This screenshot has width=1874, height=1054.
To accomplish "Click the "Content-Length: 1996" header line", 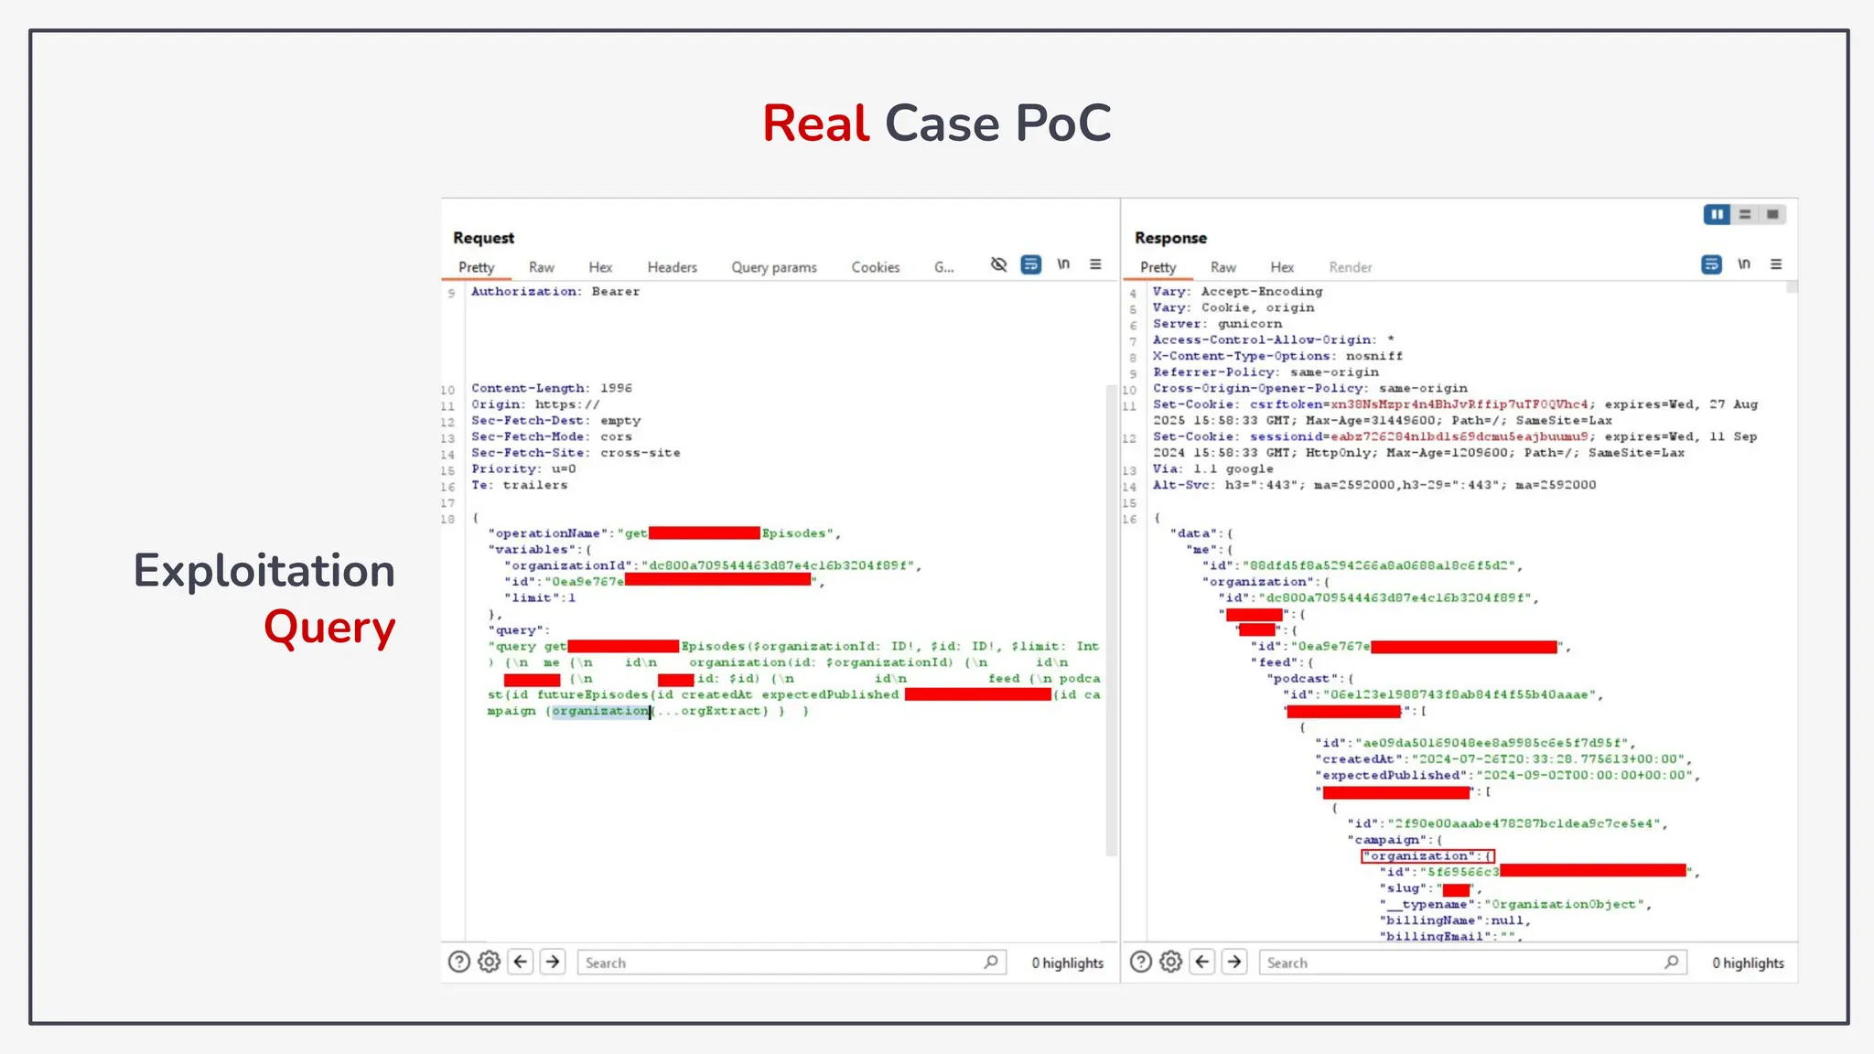I will click(552, 388).
